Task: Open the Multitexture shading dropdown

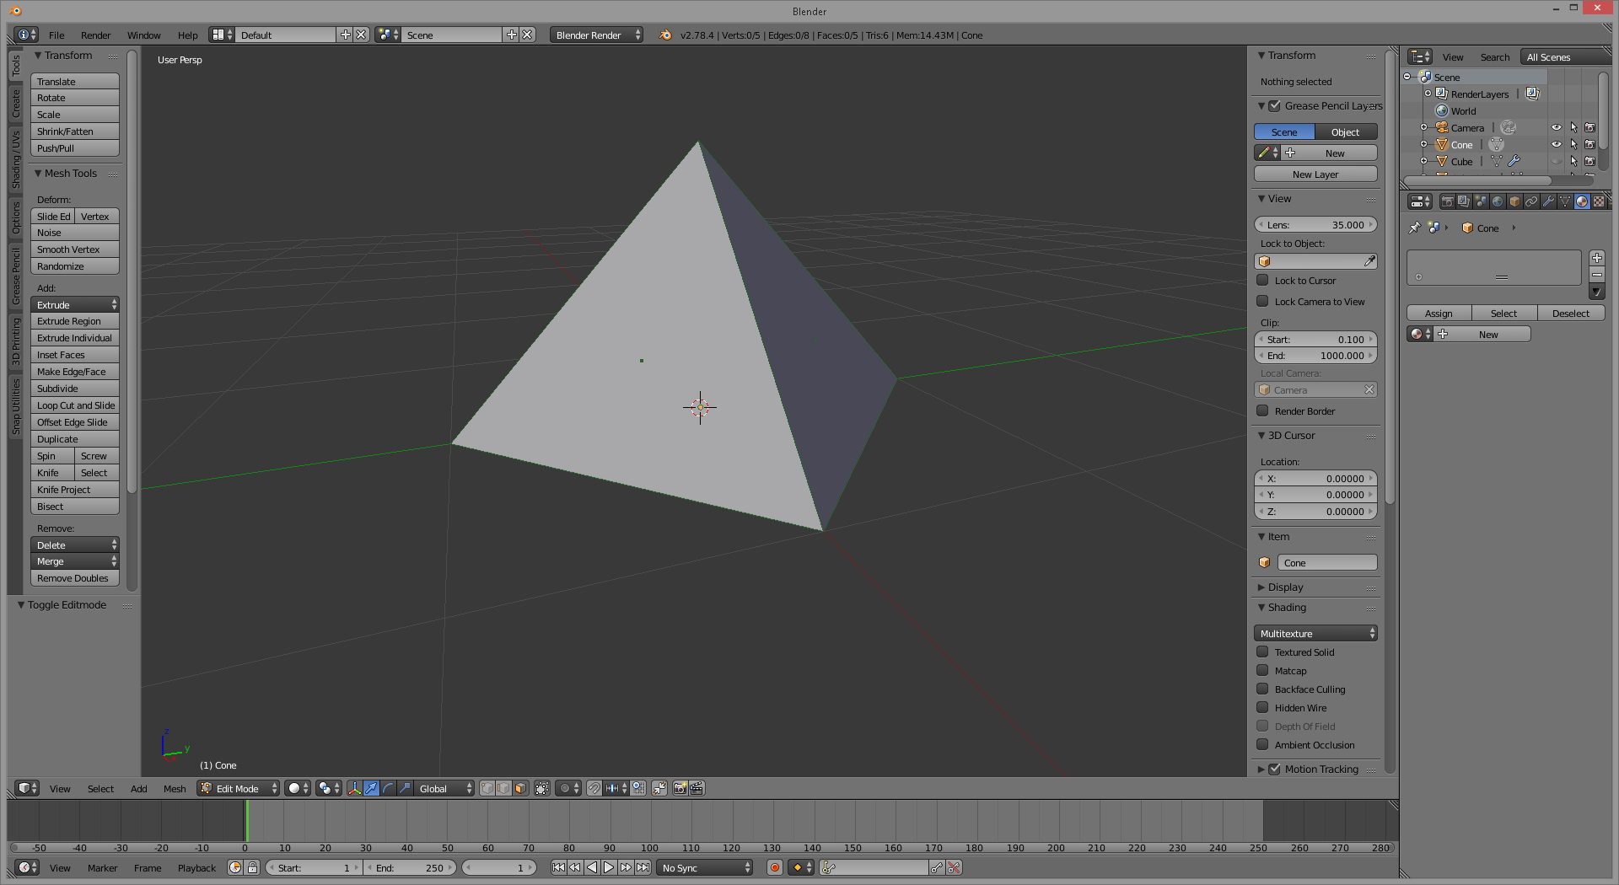Action: pos(1315,634)
